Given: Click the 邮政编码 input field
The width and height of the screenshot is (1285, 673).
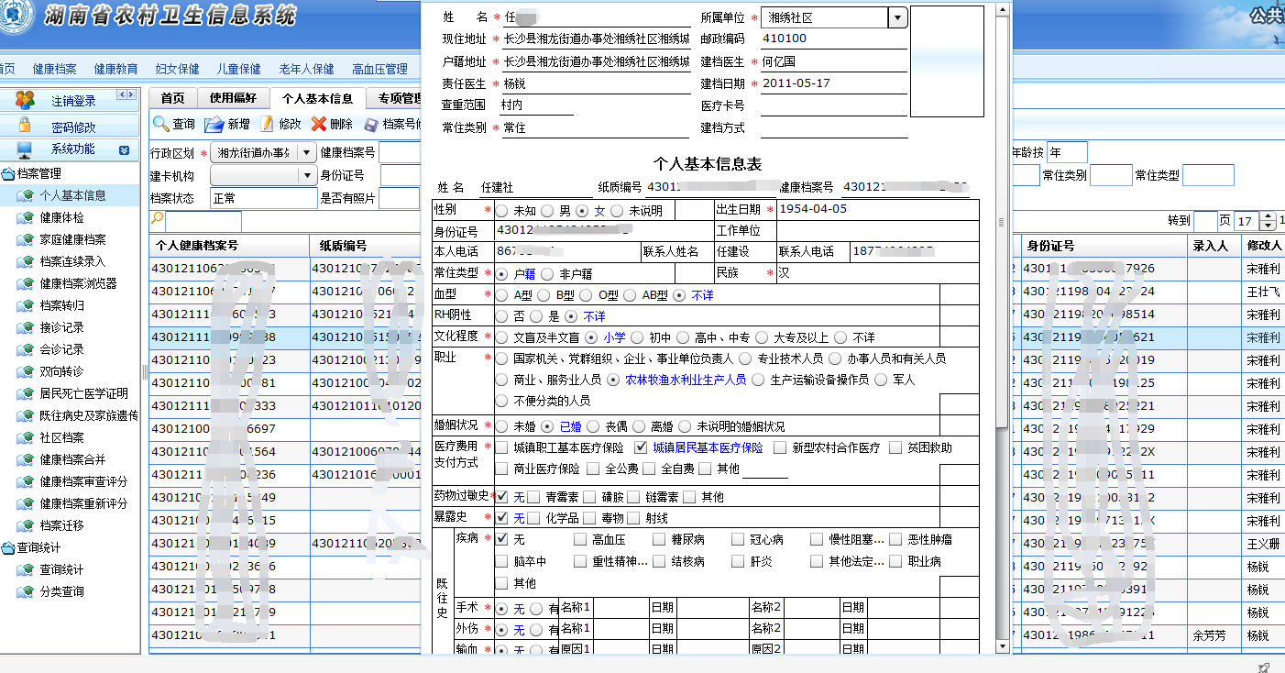Looking at the screenshot, I should click(834, 39).
